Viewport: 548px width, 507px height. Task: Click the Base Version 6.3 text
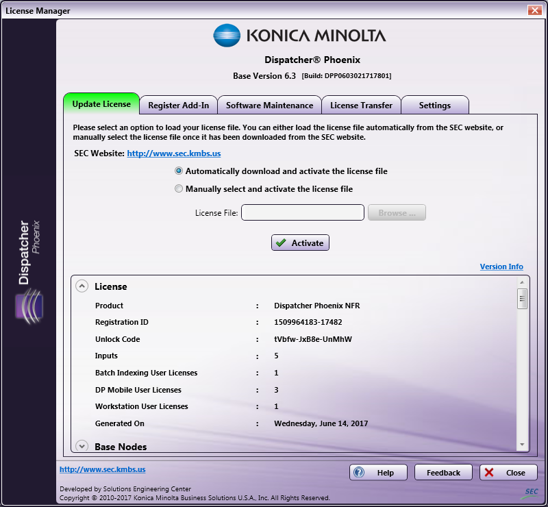coord(264,76)
